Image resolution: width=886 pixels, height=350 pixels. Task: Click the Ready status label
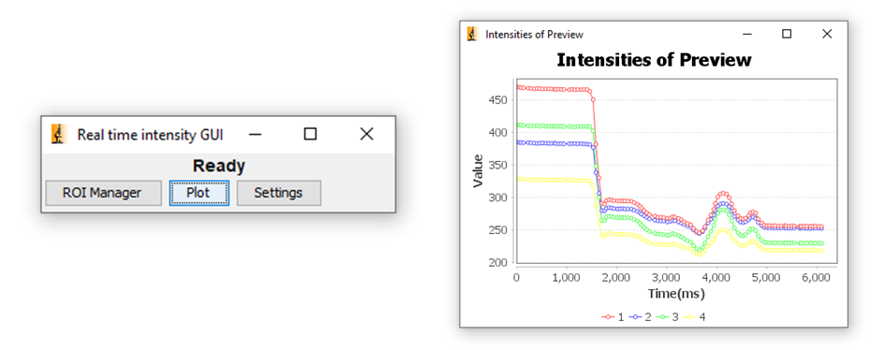click(x=218, y=166)
